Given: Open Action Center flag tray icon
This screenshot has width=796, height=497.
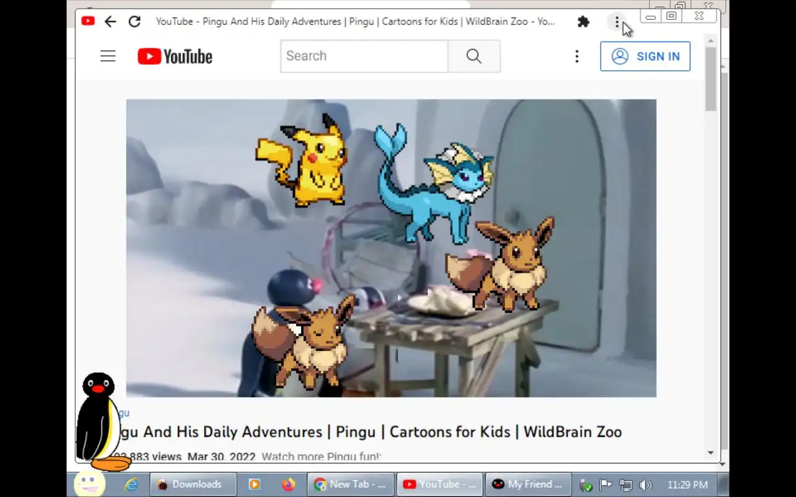Looking at the screenshot, I should [x=605, y=485].
